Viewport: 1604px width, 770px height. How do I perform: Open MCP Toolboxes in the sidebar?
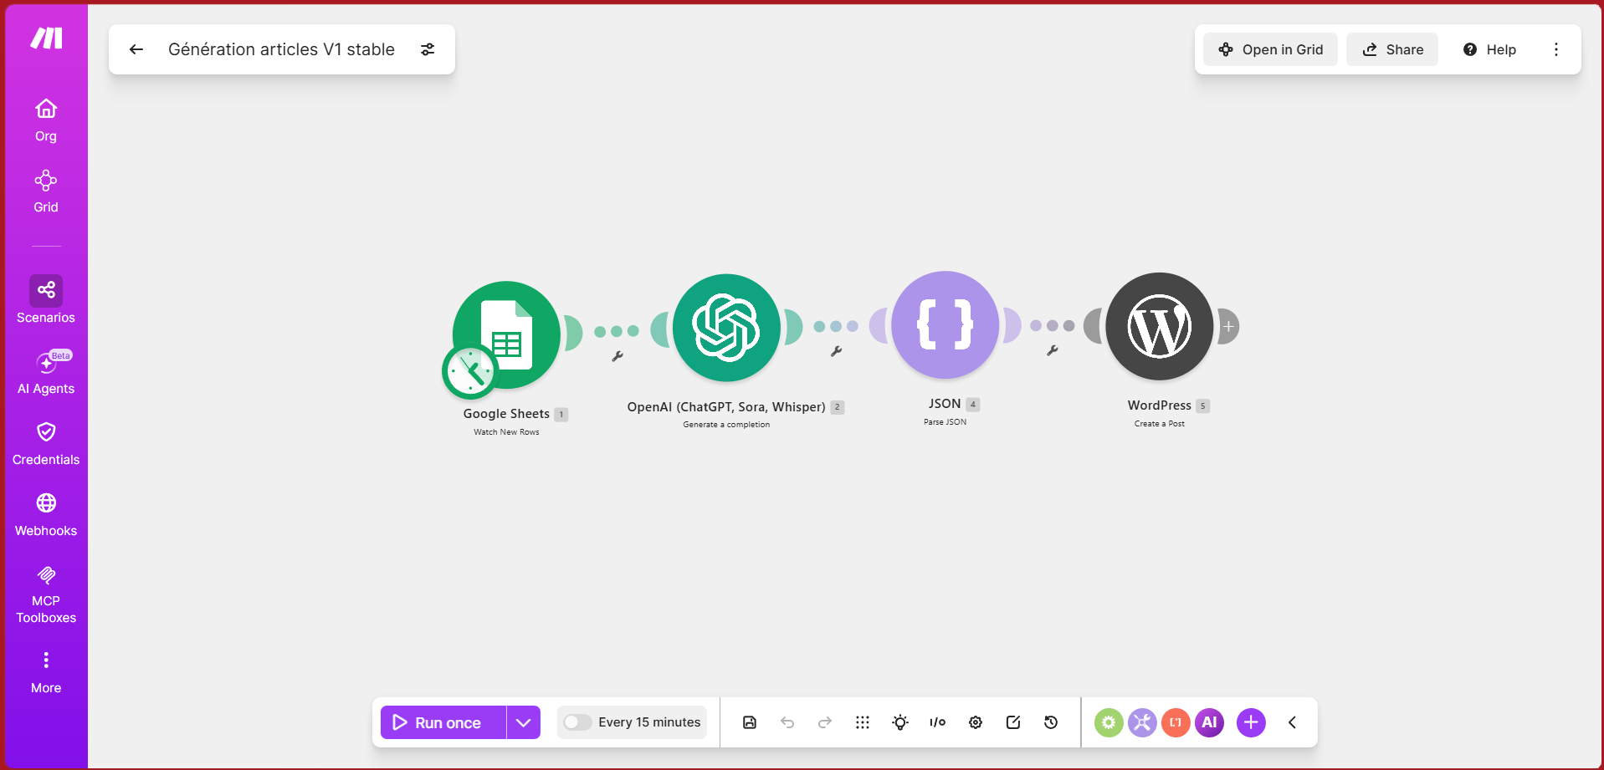pos(46,594)
